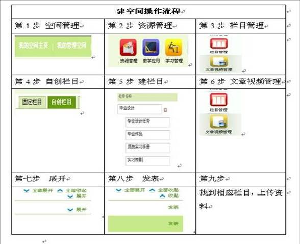
Task: Click the 我的管理空间 link in green banner
Action: point(71,45)
